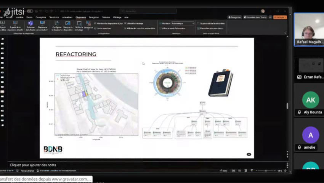Enable 'Toujours utiliser les sous-titres' checkbox
The image size is (324, 183).
[198, 23]
